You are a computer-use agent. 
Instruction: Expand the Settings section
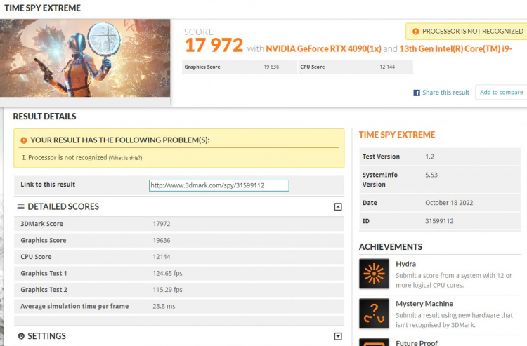coord(338,336)
